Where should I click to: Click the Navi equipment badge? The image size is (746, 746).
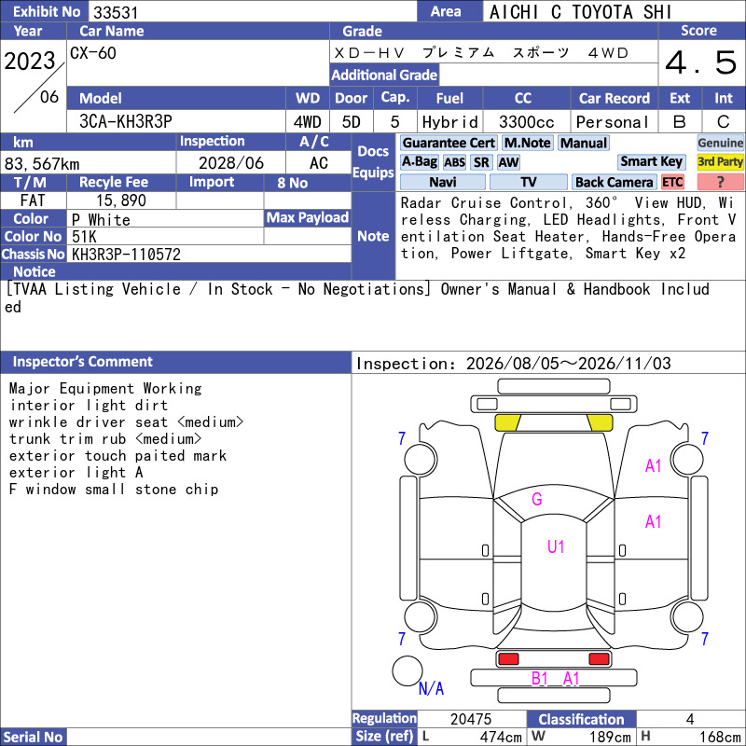(x=442, y=182)
